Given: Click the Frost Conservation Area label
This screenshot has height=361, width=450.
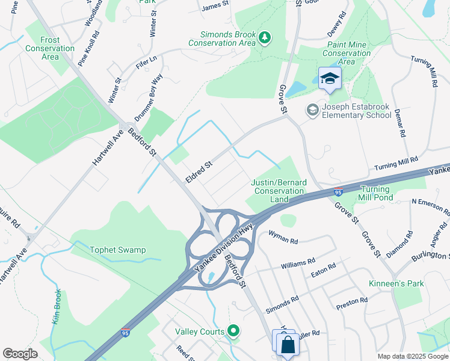Looking at the screenshot, I should coord(50,48).
